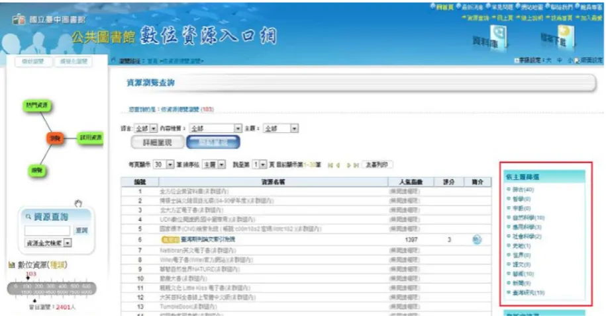This screenshot has height=316, width=606.
Task: Go to the previous page arrow
Action: click(338, 165)
